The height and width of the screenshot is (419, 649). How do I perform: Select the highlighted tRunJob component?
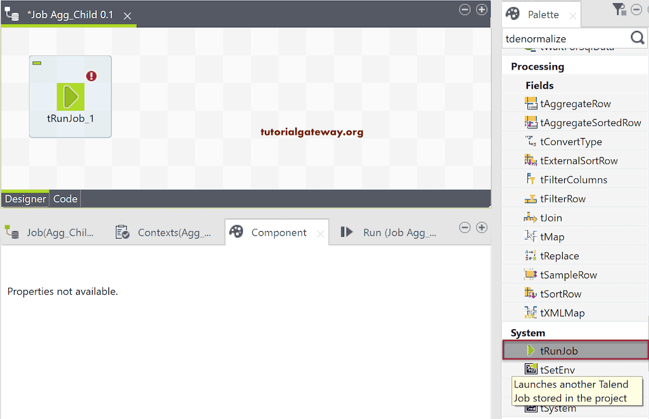coord(558,350)
